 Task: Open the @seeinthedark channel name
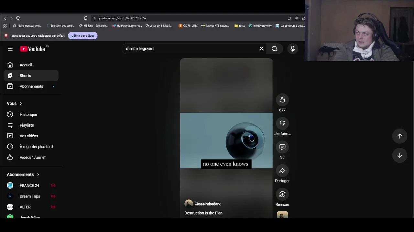tap(208, 204)
